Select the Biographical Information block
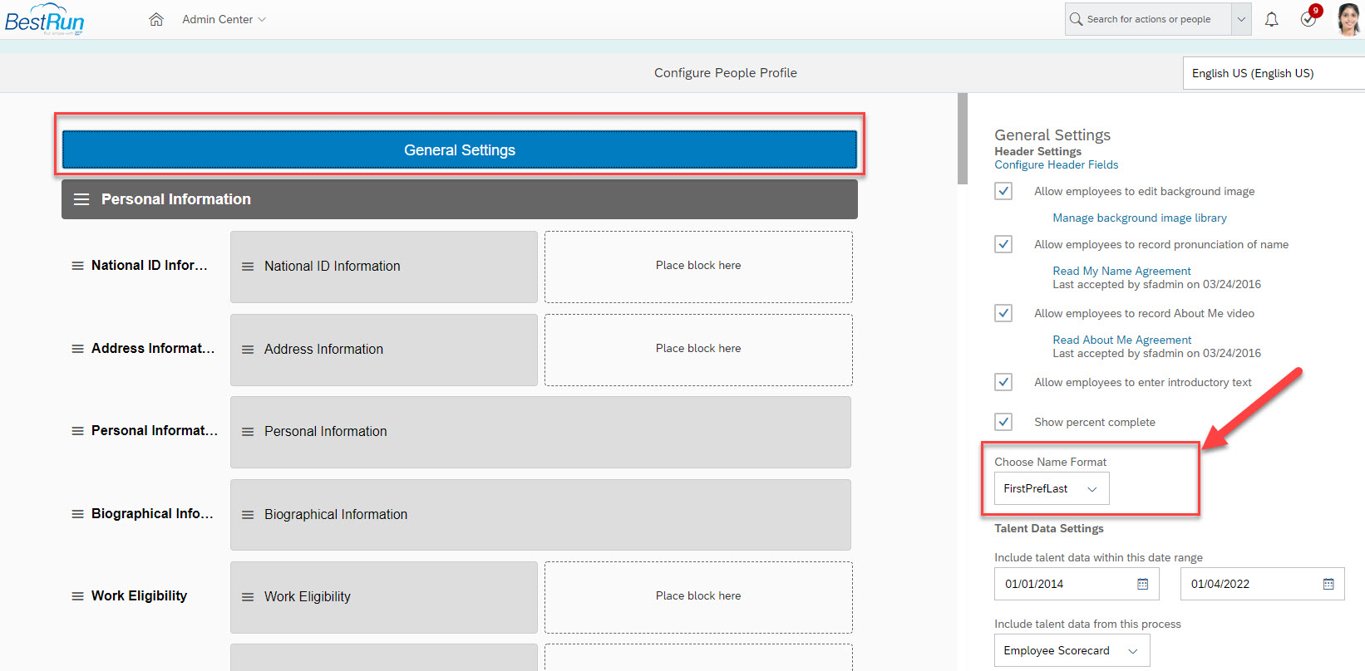This screenshot has height=671, width=1365. click(540, 515)
